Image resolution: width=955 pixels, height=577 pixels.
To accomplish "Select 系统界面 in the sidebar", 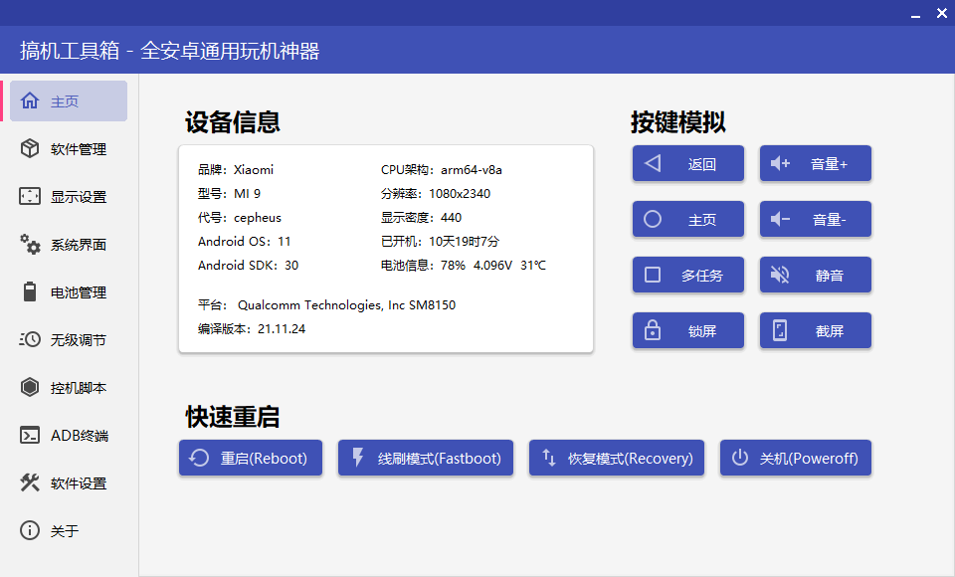I will tap(65, 244).
